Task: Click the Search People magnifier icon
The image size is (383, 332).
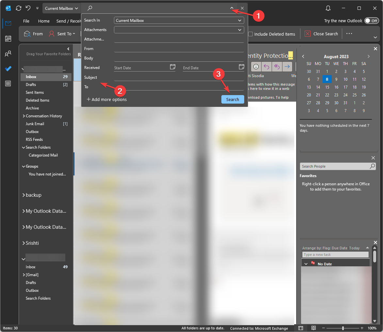Action: tap(372, 166)
